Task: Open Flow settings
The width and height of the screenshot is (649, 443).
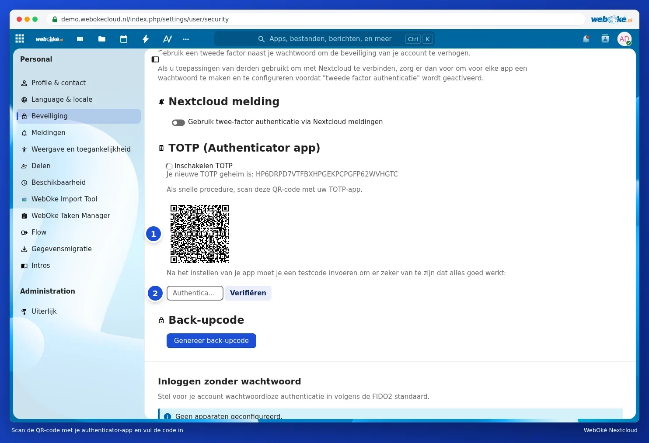Action: coord(79,232)
